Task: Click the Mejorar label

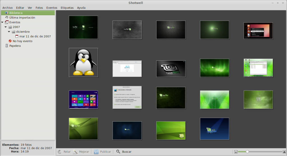Action: pyautogui.click(x=84, y=152)
